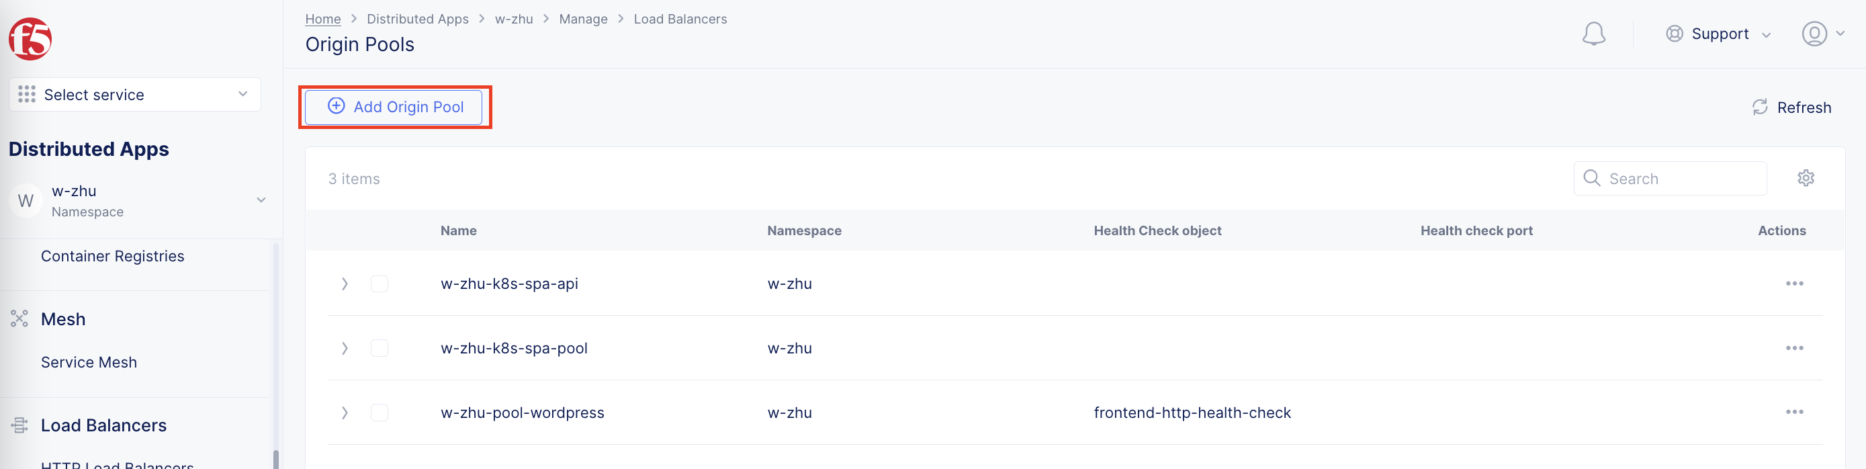Viewport: 1866px width, 469px height.
Task: Open the notifications bell
Action: [1593, 34]
